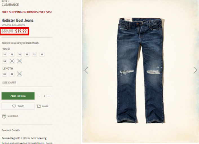Image resolution: width=199 pixels, height=144 pixels.
Task: Choose length 32
Action: pyautogui.click(x=12, y=74)
